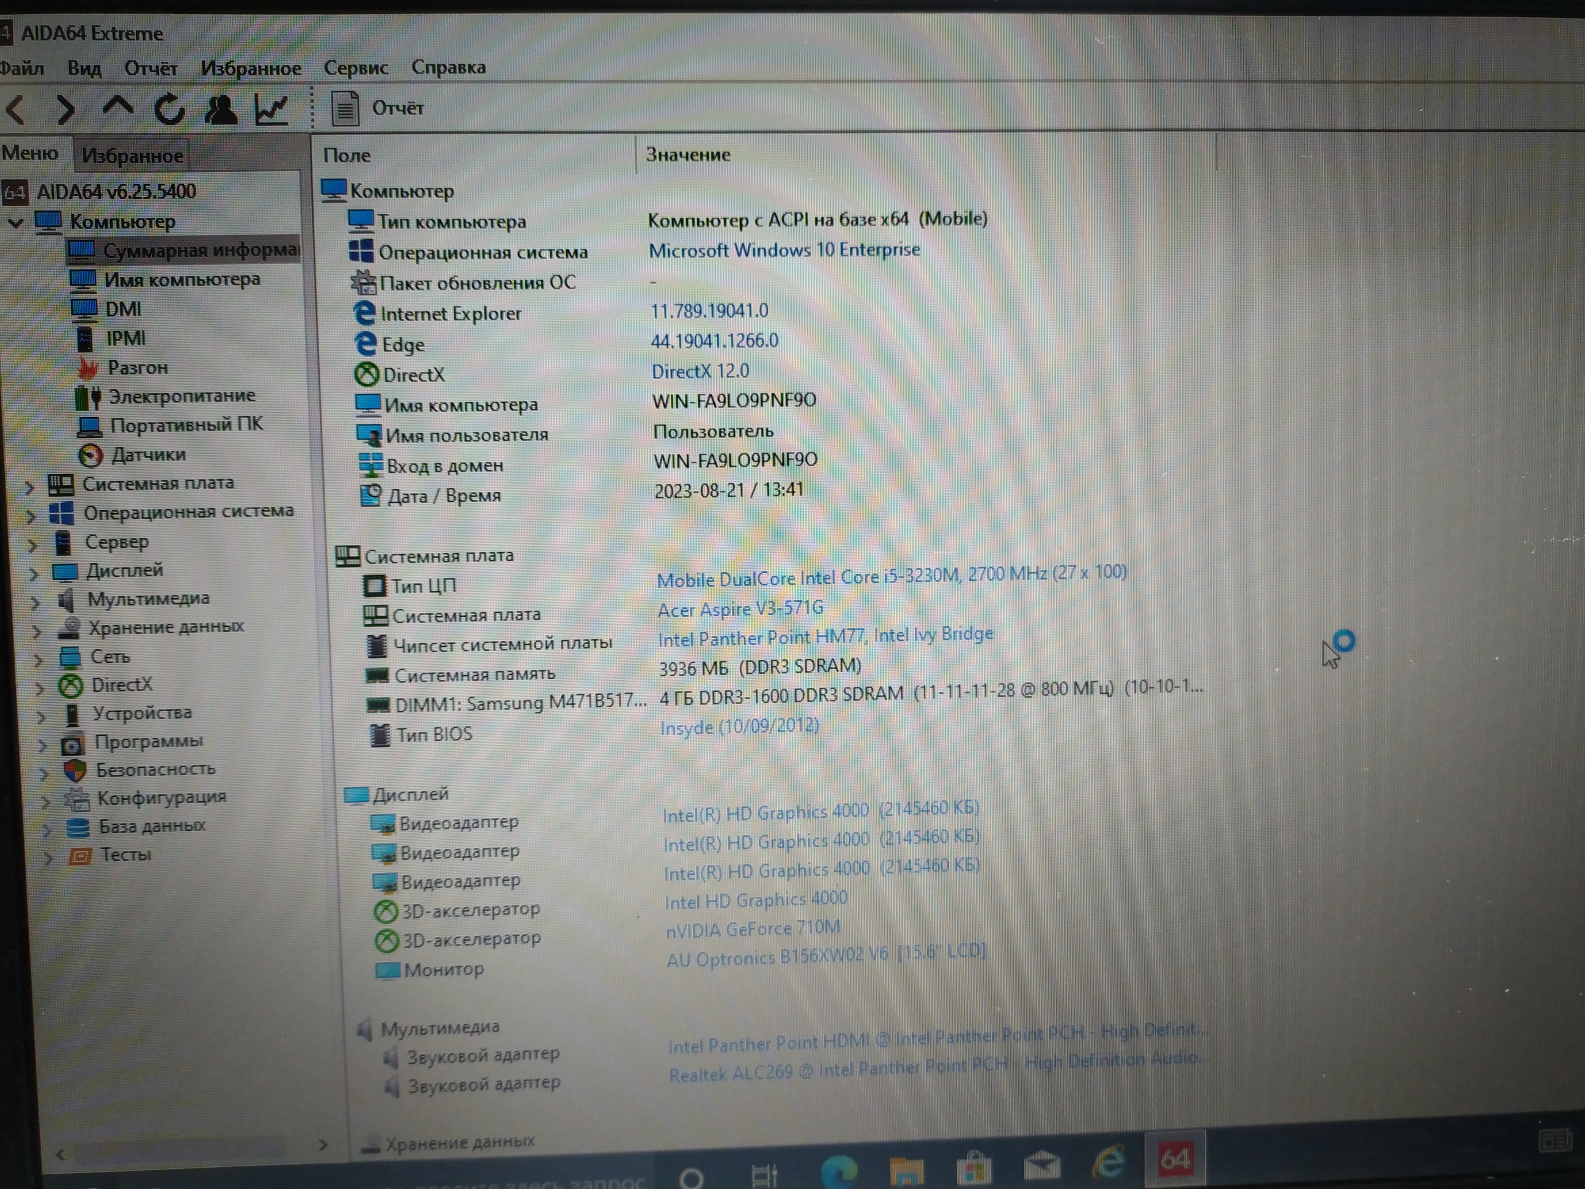Expand the Сеть tree node

tap(38, 659)
